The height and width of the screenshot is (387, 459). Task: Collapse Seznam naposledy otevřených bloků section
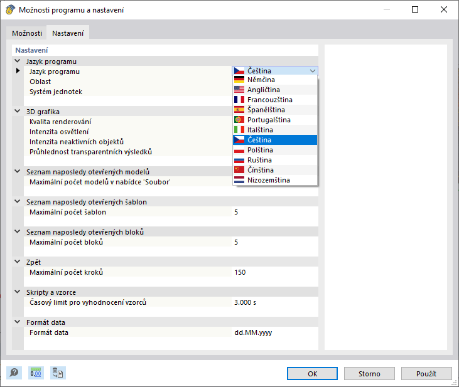(x=18, y=232)
